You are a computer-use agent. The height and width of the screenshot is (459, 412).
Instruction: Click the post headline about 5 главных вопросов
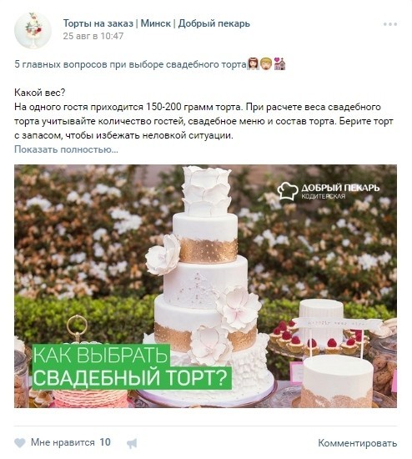pos(131,64)
